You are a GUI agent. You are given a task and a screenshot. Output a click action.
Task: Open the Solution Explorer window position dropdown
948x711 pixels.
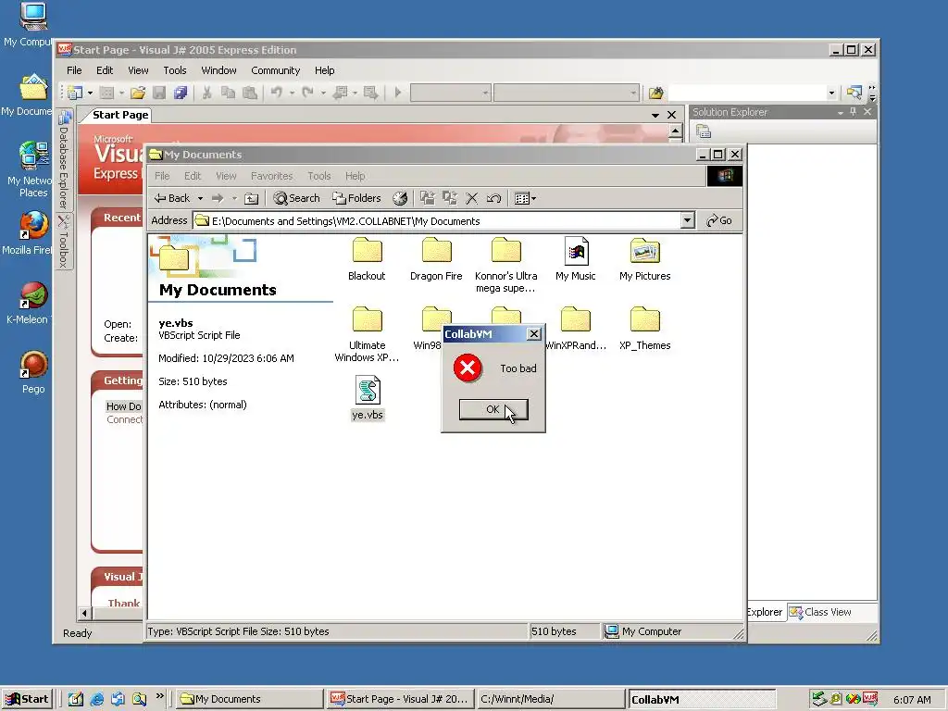tap(840, 112)
